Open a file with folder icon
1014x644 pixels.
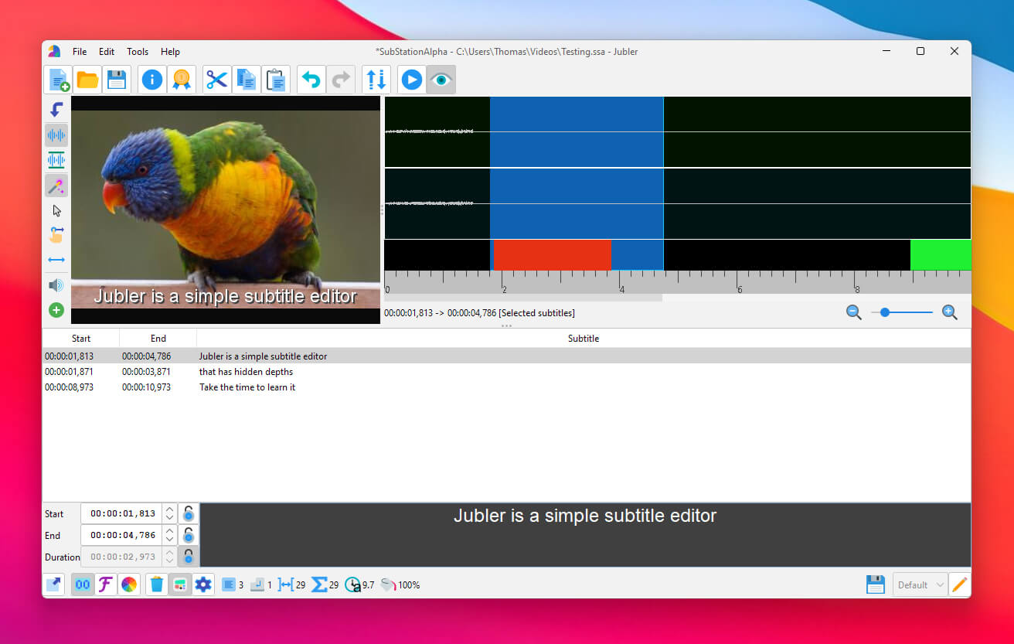[x=87, y=80]
